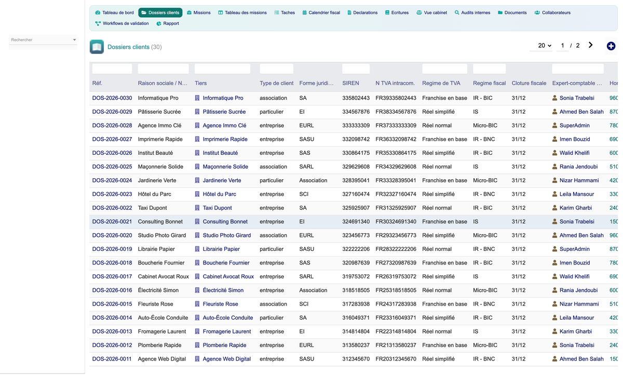Viewport: 623px width, 386px height.
Task: Open the Ecritures tab
Action: 397,12
